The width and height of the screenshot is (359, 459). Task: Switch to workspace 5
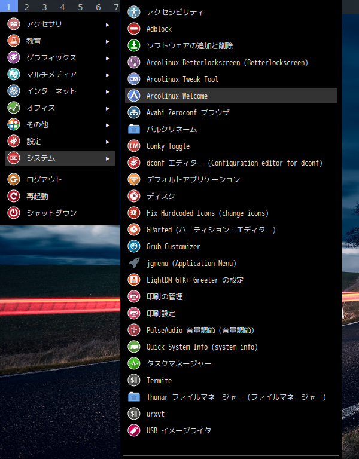[80, 7]
